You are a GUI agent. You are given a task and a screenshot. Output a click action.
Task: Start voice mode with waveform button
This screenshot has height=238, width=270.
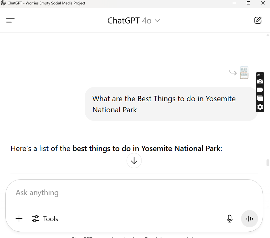(249, 219)
